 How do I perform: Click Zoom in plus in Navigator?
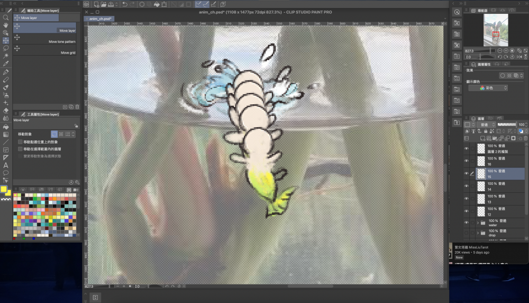pos(506,51)
